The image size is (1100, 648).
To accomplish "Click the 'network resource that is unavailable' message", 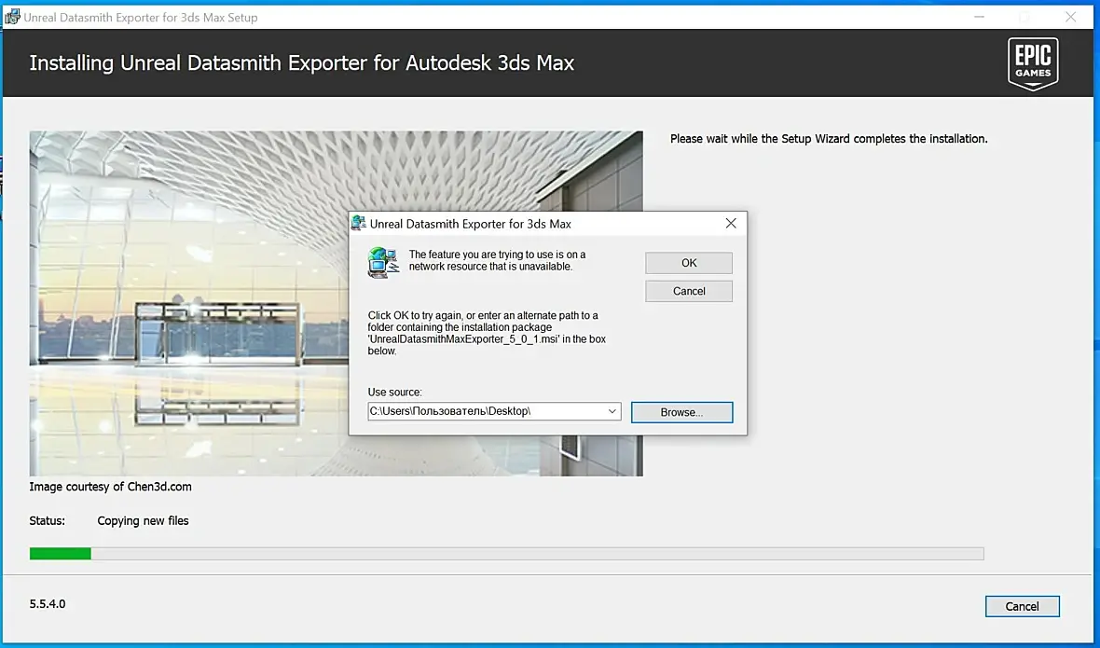I will pyautogui.click(x=497, y=260).
